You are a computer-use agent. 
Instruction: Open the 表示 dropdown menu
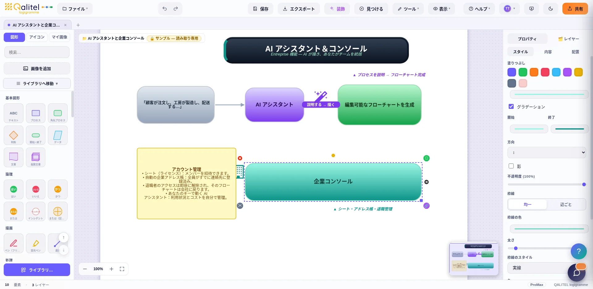point(442,9)
